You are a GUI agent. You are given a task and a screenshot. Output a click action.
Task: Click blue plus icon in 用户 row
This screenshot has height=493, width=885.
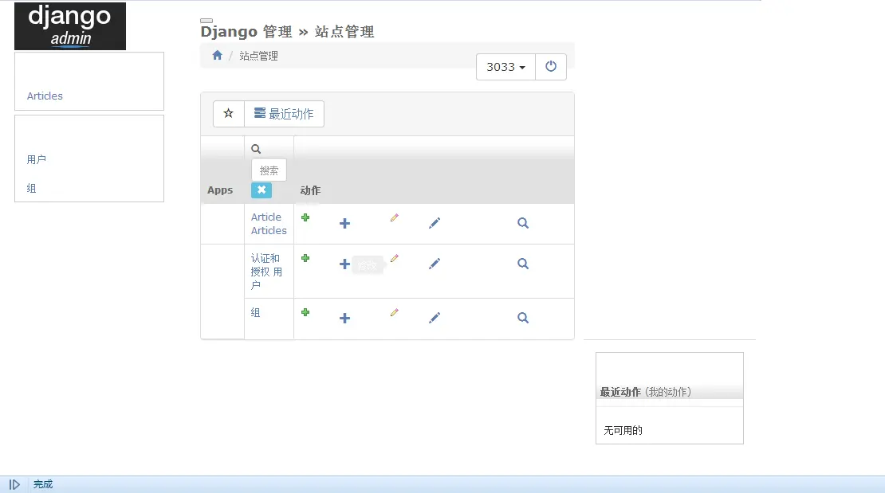coord(345,264)
